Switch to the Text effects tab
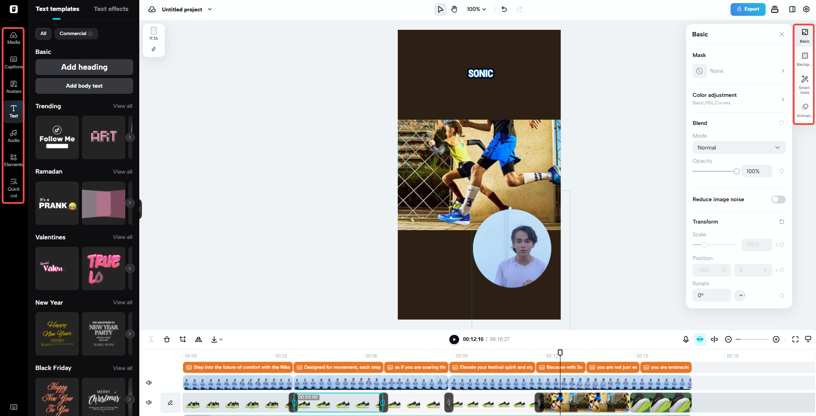 111,9
